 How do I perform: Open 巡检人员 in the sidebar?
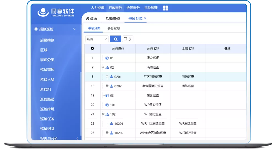(47, 79)
